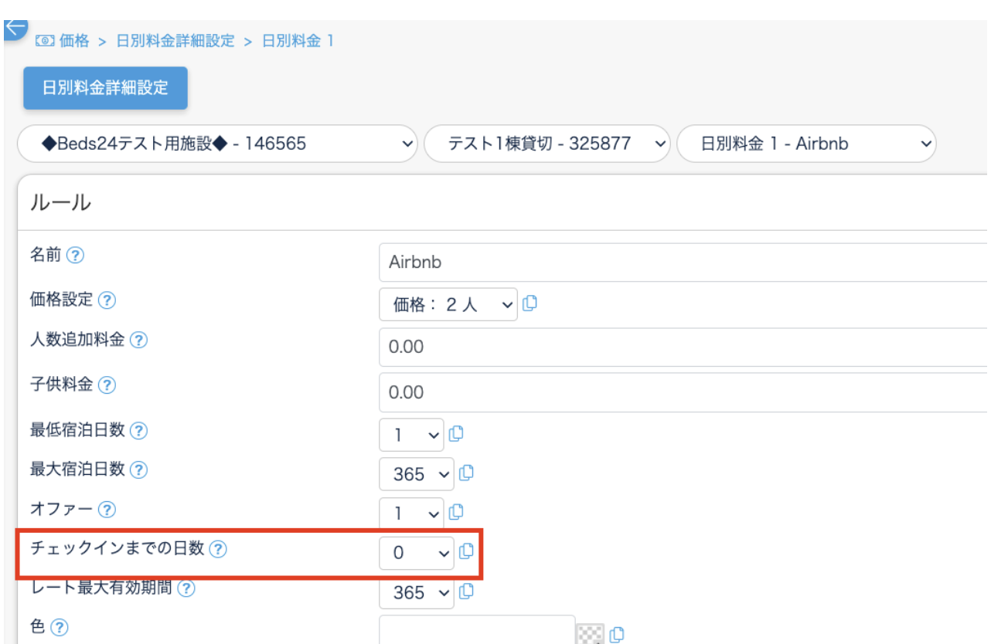The image size is (991, 644).
Task: Click copy icon beside 最低宿泊日数 dropdown
Action: (x=455, y=434)
